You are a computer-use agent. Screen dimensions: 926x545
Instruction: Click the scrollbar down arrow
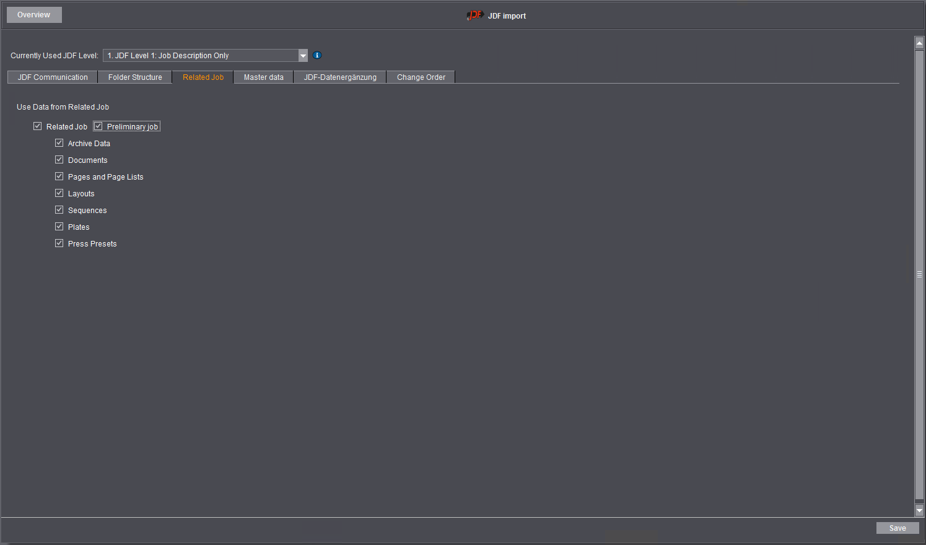pyautogui.click(x=919, y=510)
